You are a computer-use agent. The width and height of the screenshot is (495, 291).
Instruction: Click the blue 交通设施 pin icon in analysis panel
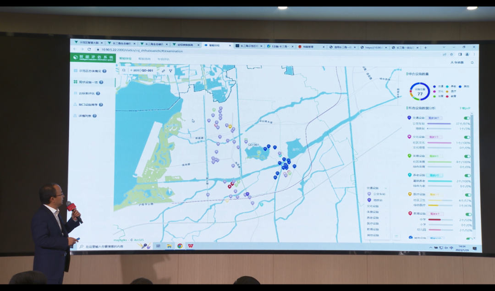409,118
